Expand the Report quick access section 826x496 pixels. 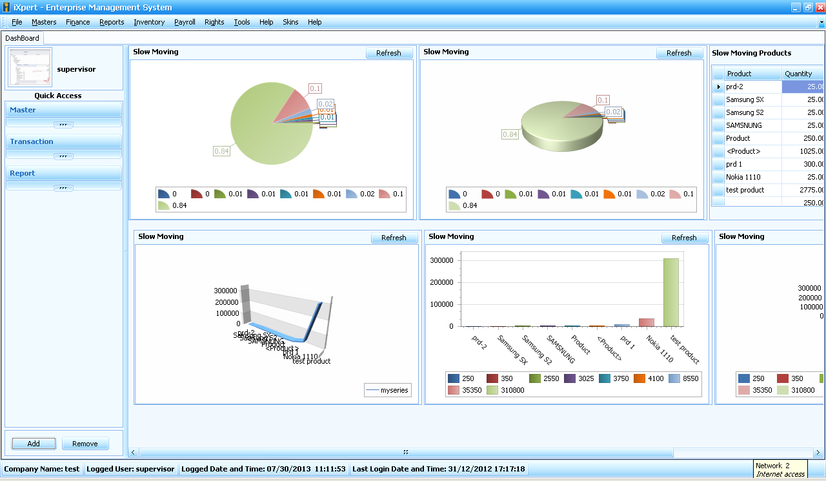[63, 188]
